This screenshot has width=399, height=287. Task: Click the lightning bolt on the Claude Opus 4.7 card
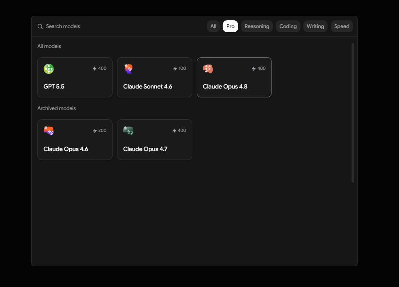point(174,131)
